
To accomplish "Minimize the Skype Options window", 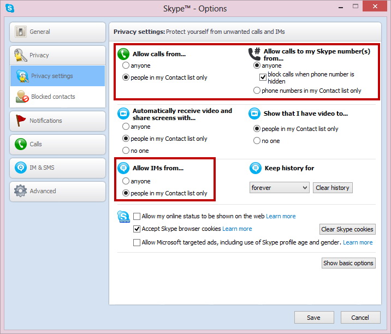I will click(341, 7).
